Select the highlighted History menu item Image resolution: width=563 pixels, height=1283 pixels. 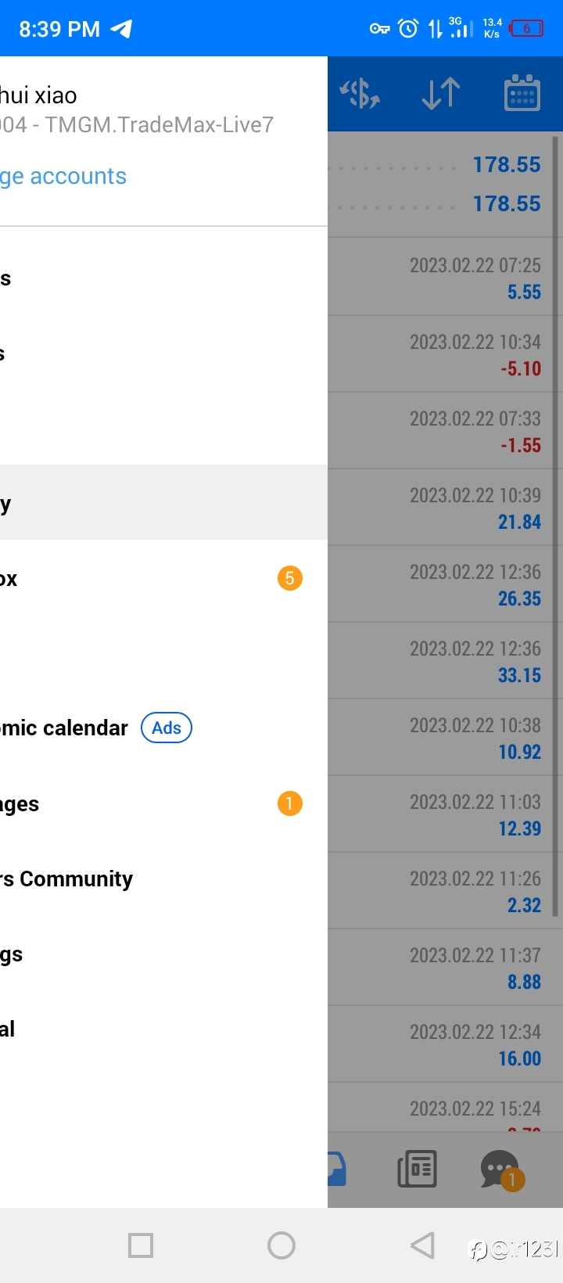[163, 503]
